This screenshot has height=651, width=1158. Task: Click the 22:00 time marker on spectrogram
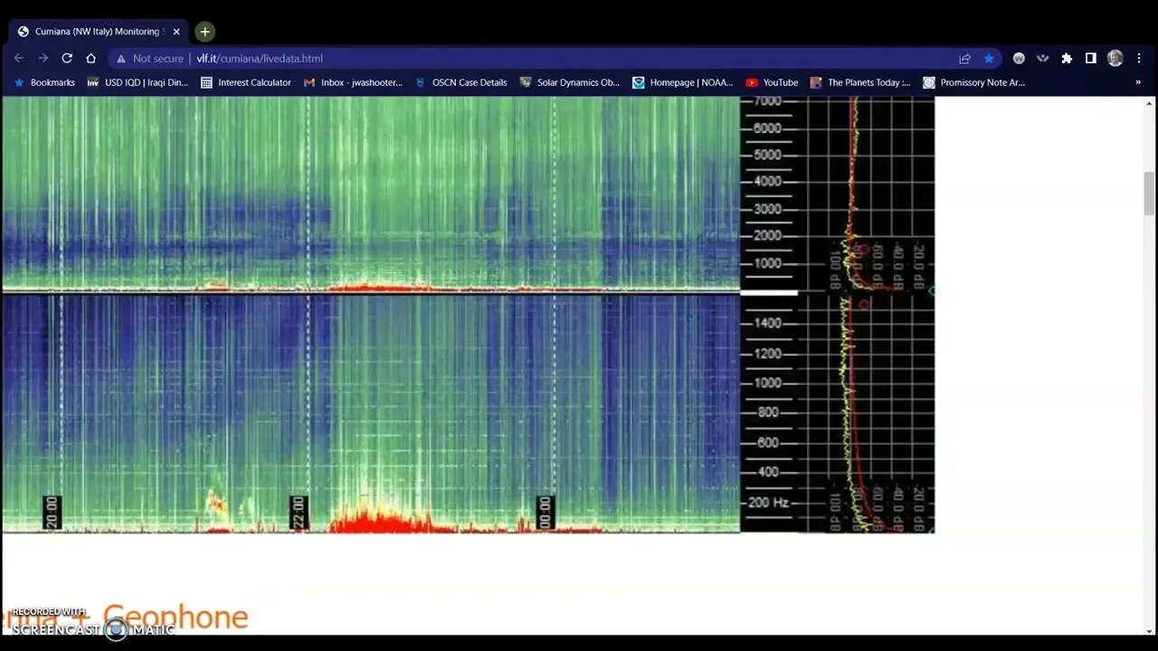coord(299,513)
